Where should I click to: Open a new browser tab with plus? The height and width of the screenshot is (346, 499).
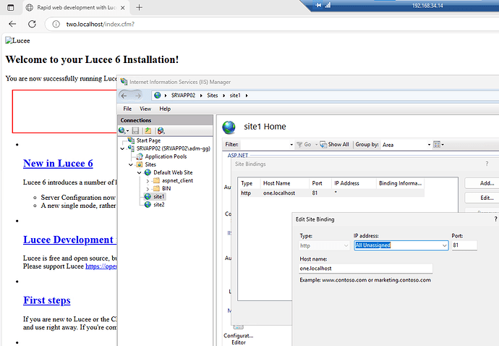pyautogui.click(x=139, y=7)
